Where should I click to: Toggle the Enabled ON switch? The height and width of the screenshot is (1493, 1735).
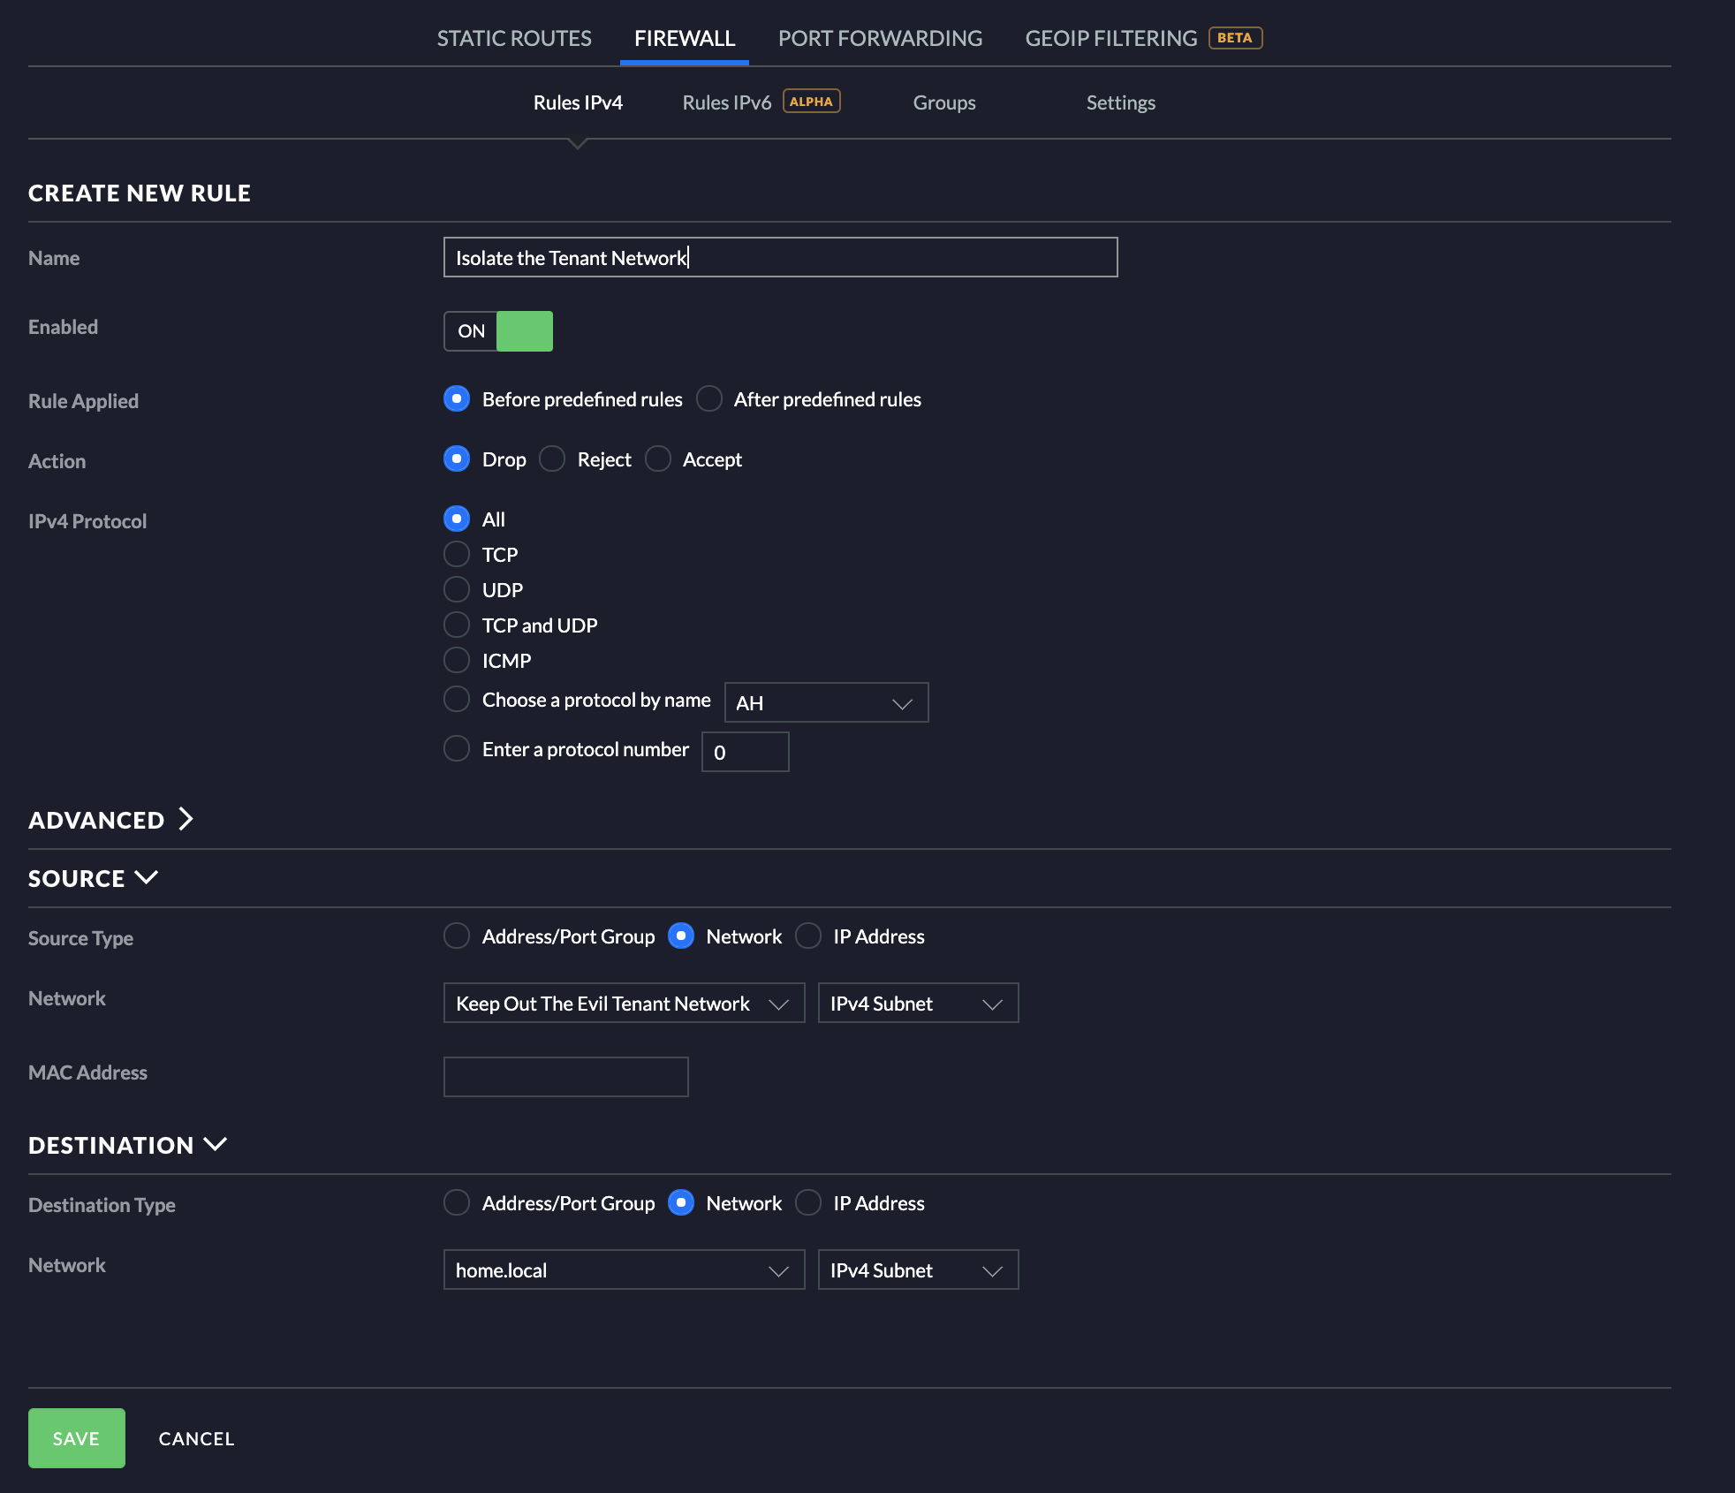498,331
